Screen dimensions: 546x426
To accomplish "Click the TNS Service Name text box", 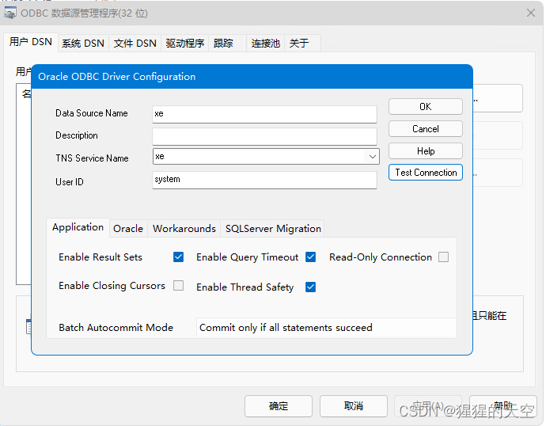I will click(x=266, y=157).
